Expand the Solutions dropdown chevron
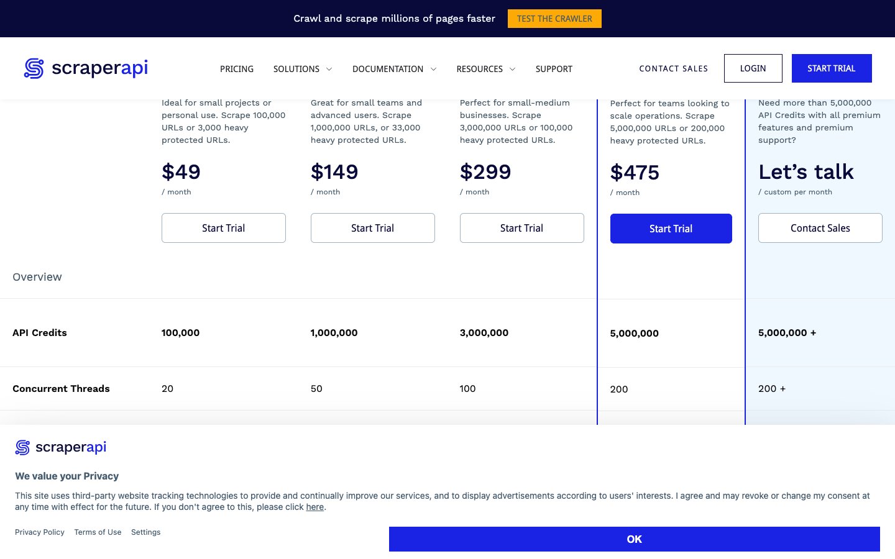The width and height of the screenshot is (895, 559). [x=329, y=69]
